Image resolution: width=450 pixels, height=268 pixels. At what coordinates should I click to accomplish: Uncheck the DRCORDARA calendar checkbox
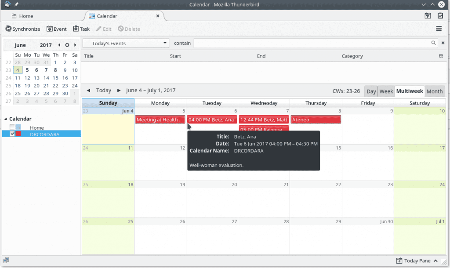(12, 134)
